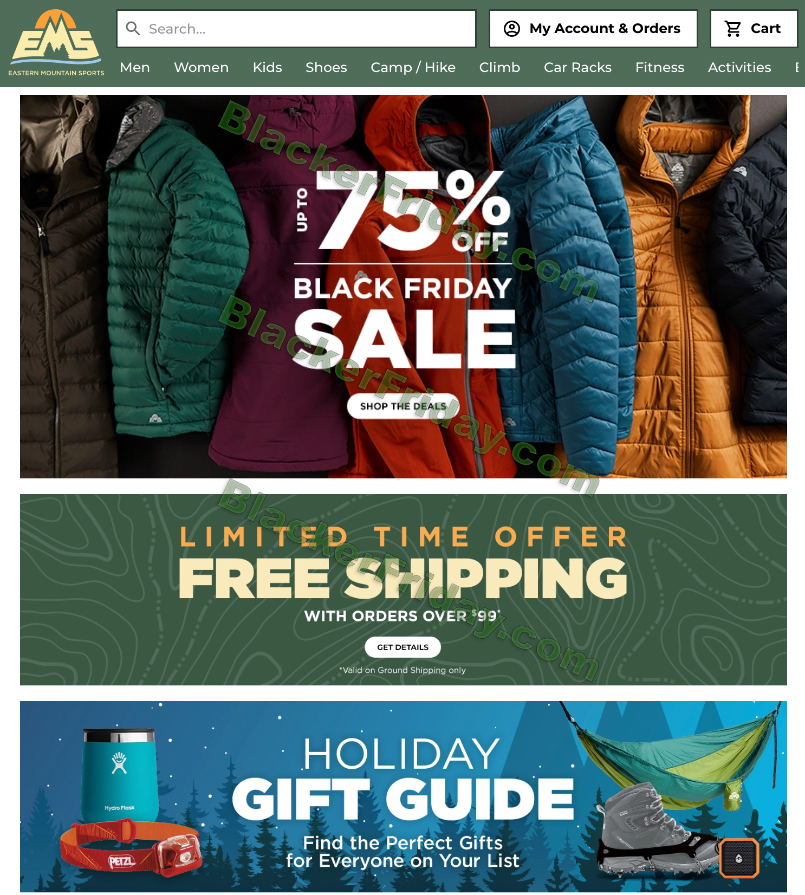This screenshot has width=805, height=895.
Task: Select the Climb category
Action: pos(499,67)
